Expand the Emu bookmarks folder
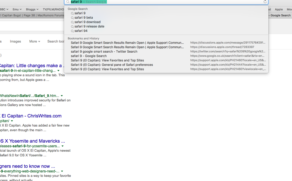This screenshot has width=292, height=181. [17, 9]
